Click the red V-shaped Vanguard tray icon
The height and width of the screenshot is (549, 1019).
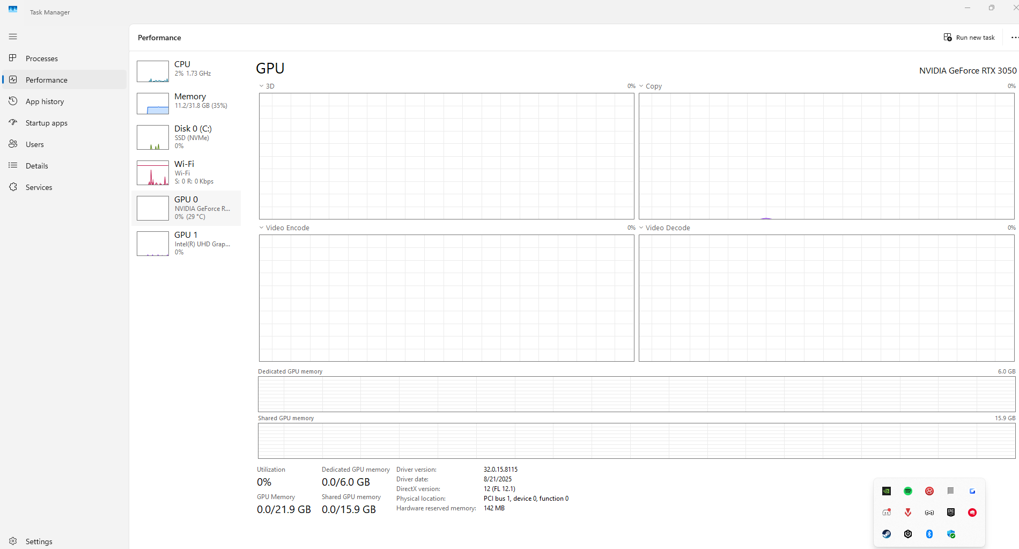908,513
